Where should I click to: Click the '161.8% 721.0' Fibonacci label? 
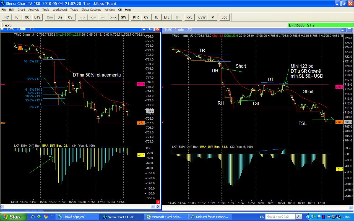tap(33, 61)
